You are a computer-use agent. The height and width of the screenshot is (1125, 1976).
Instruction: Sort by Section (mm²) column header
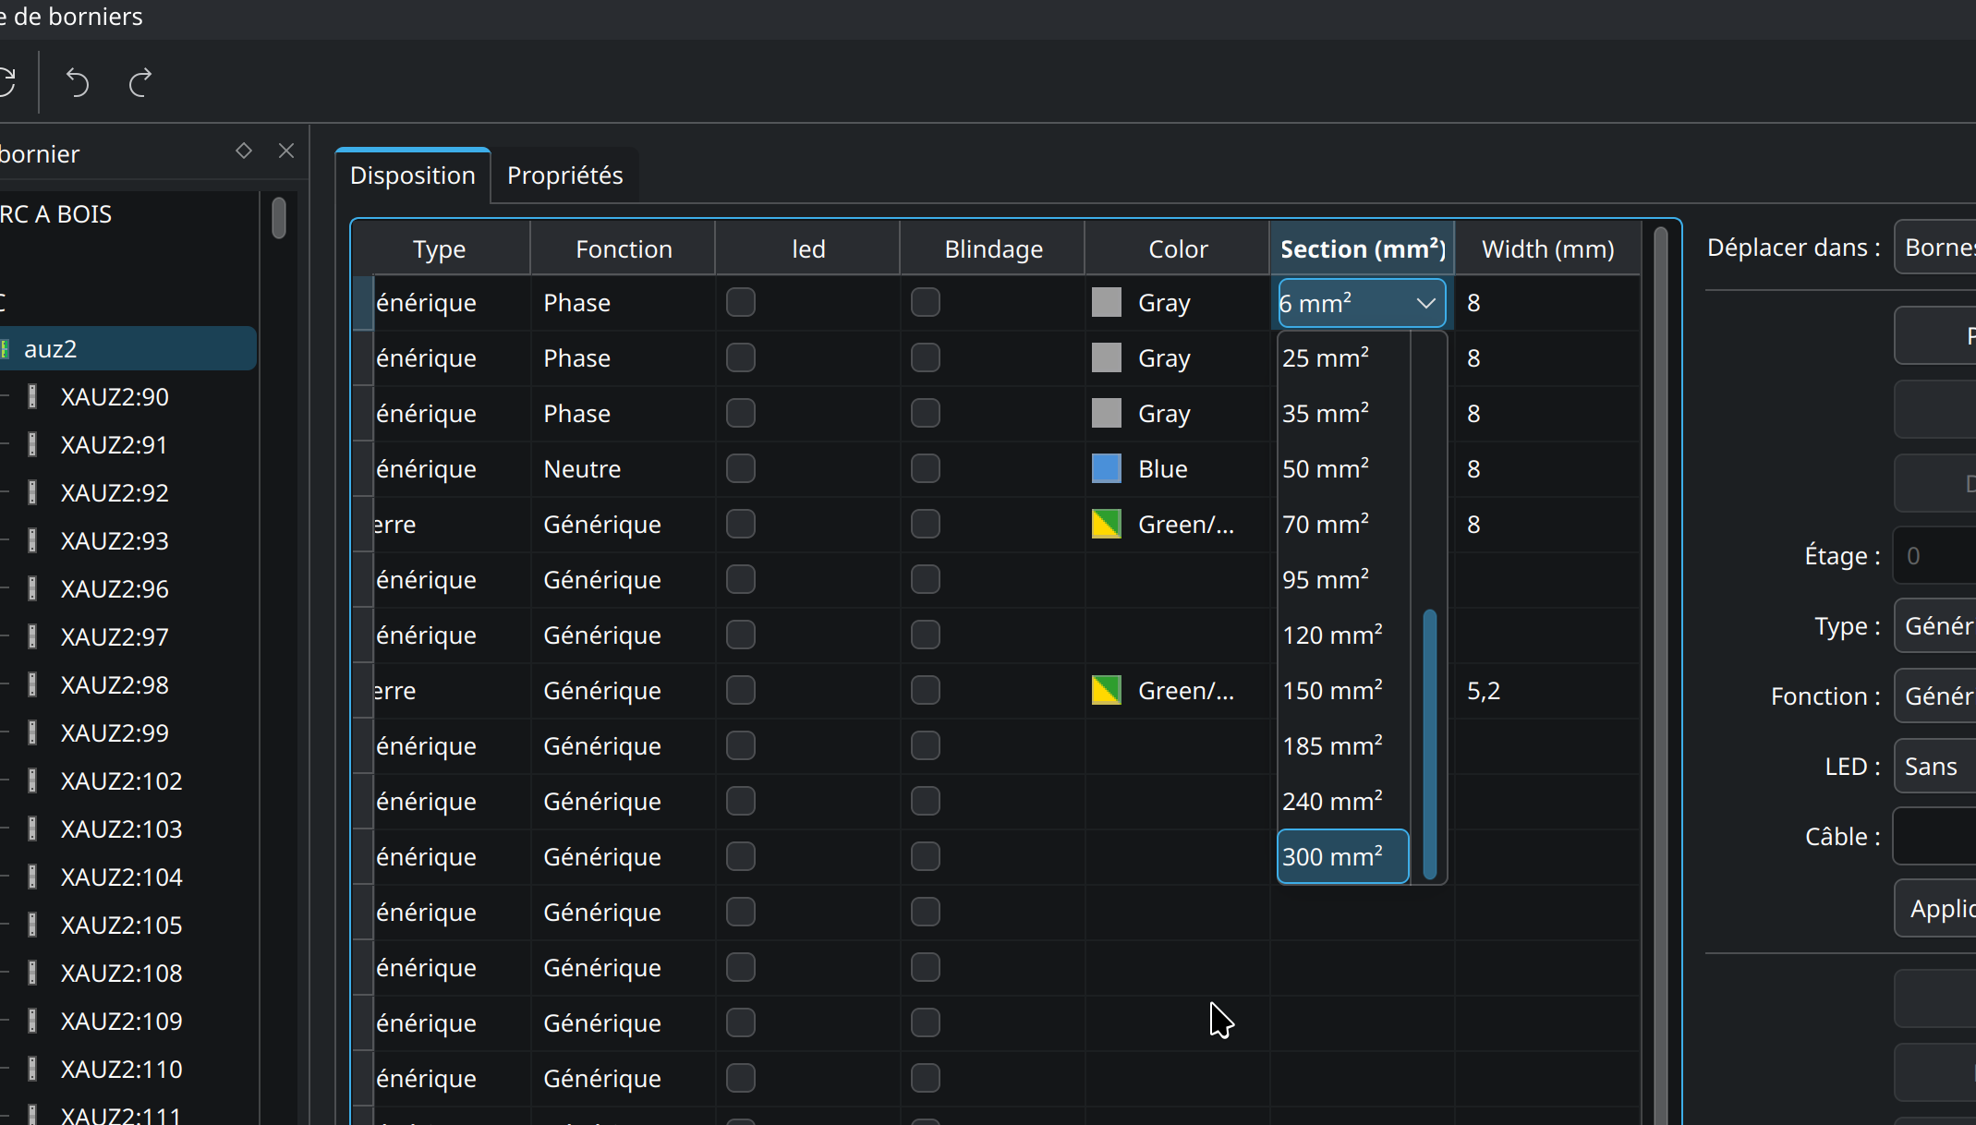(1363, 248)
